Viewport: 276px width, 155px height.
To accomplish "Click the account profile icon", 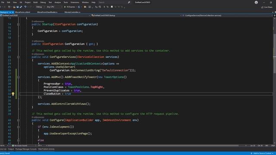I will 256,3.
